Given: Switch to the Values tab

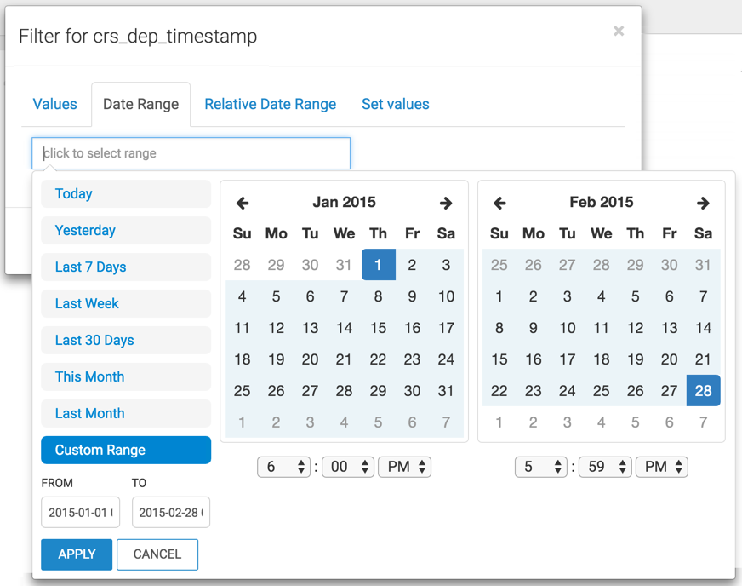Looking at the screenshot, I should coord(54,104).
